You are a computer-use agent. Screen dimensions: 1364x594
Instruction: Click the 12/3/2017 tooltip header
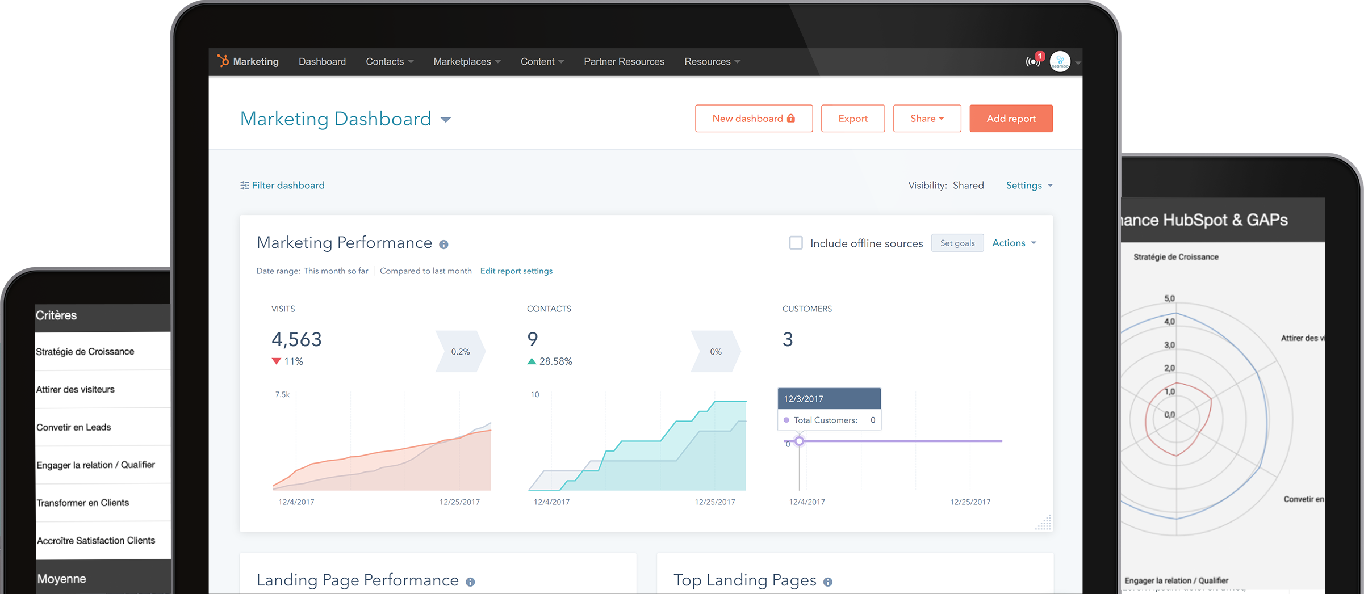[x=829, y=399]
